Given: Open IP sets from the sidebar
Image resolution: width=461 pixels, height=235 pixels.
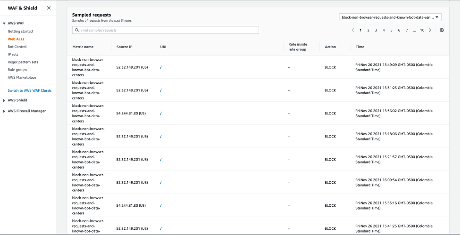Looking at the screenshot, I should click(x=13, y=54).
